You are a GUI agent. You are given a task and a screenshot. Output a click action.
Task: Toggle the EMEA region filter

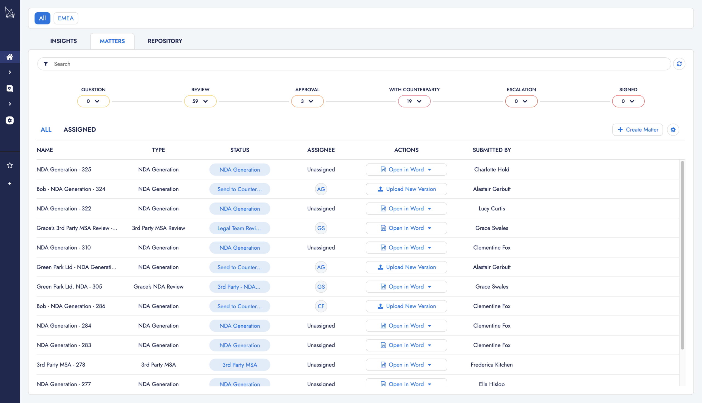point(66,18)
